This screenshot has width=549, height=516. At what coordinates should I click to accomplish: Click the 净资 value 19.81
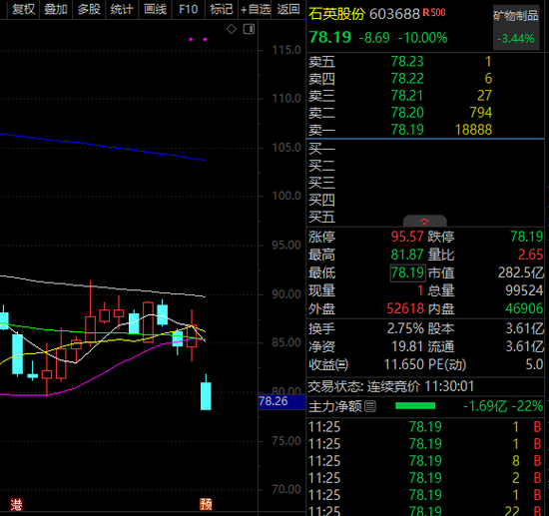(x=407, y=346)
